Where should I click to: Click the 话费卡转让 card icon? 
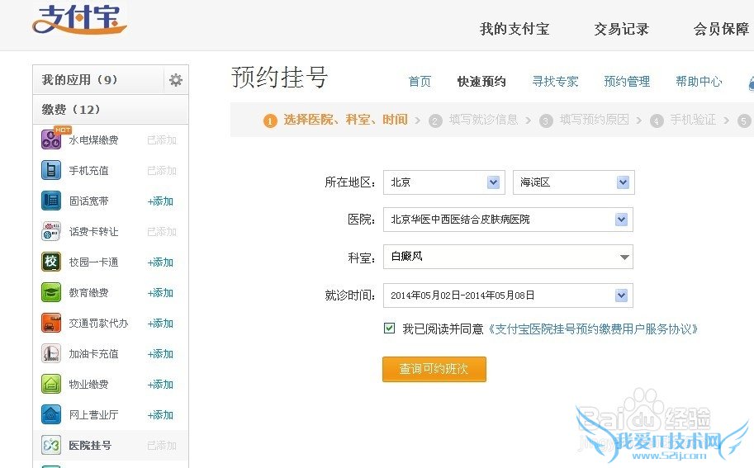[51, 231]
